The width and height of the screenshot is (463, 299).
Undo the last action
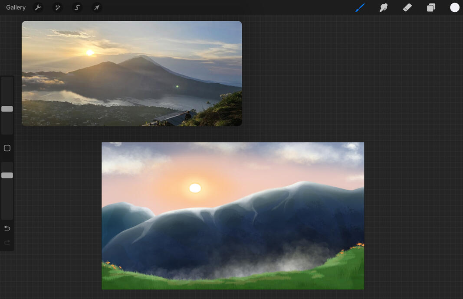[7, 228]
